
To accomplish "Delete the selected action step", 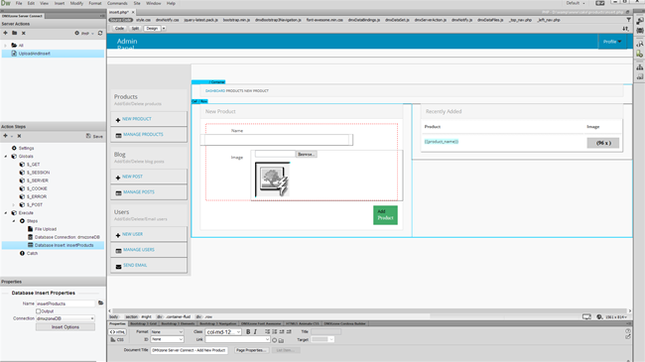I will point(19,136).
